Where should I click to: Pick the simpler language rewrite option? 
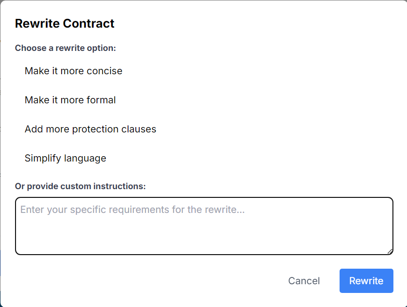click(65, 158)
